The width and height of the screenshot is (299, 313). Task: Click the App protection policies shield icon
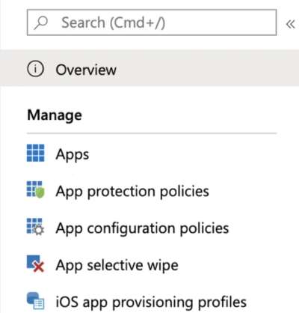36,189
